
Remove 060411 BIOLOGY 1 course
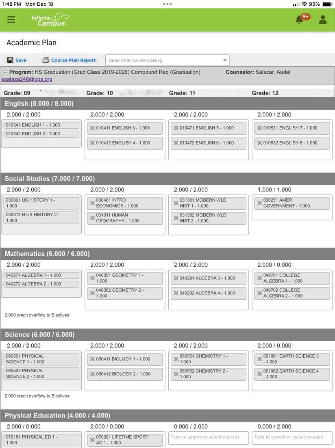coord(92,359)
